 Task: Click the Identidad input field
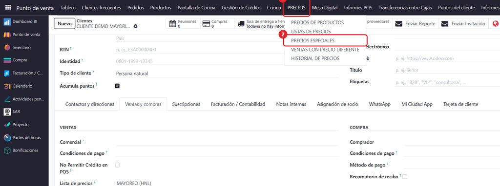pos(199,61)
